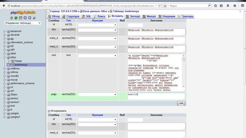Click the search magnifier in Yandex box

[x=209, y=6]
